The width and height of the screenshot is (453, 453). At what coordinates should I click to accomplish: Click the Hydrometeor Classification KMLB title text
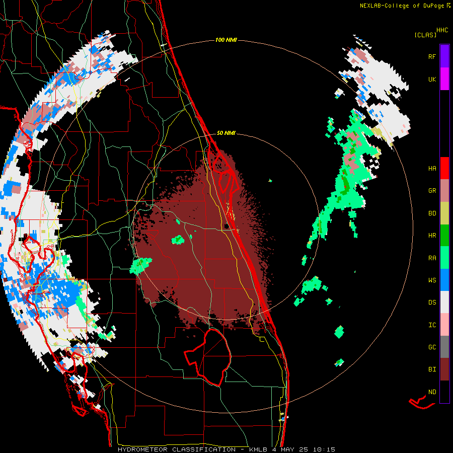(226, 449)
